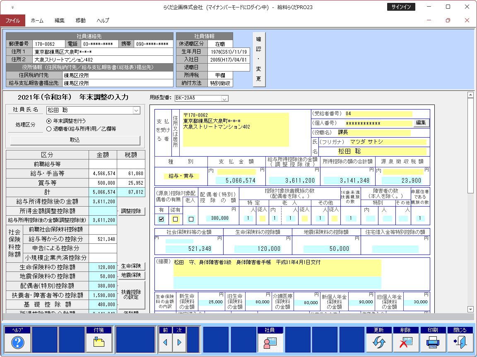
Task: Open the quick access toolbar arrow
Action: 12,7
